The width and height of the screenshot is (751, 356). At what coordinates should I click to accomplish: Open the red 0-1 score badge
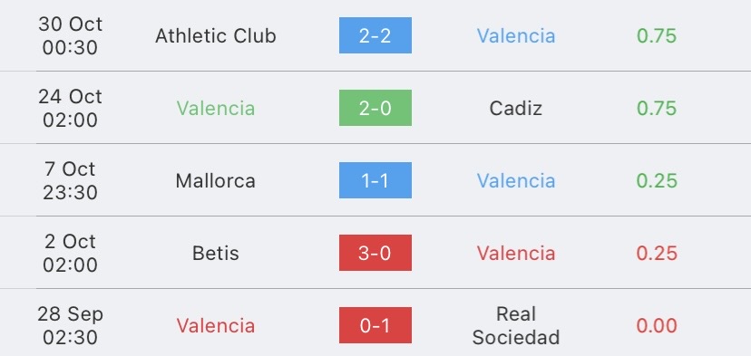click(x=375, y=325)
